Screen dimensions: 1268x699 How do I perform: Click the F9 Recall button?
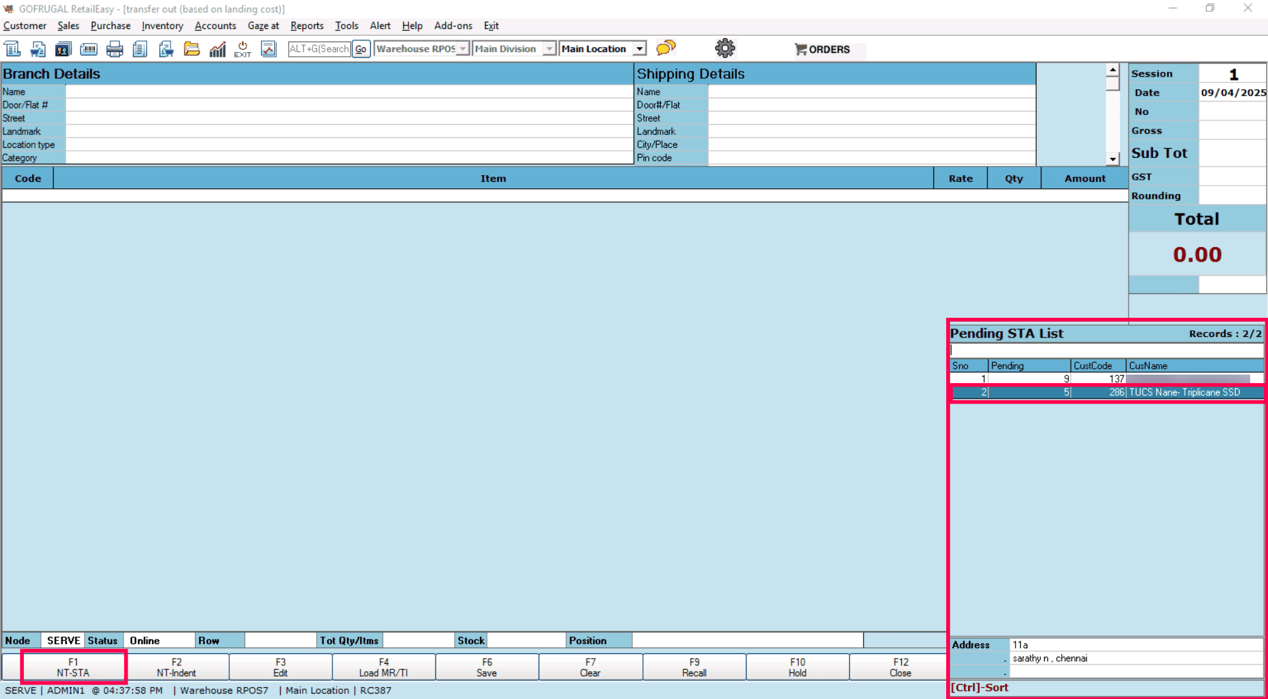pyautogui.click(x=694, y=667)
